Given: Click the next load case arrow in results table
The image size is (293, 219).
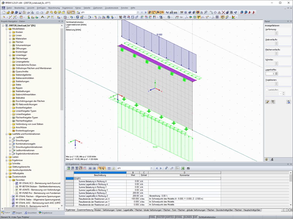Looking at the screenshot, I should pos(160,168).
